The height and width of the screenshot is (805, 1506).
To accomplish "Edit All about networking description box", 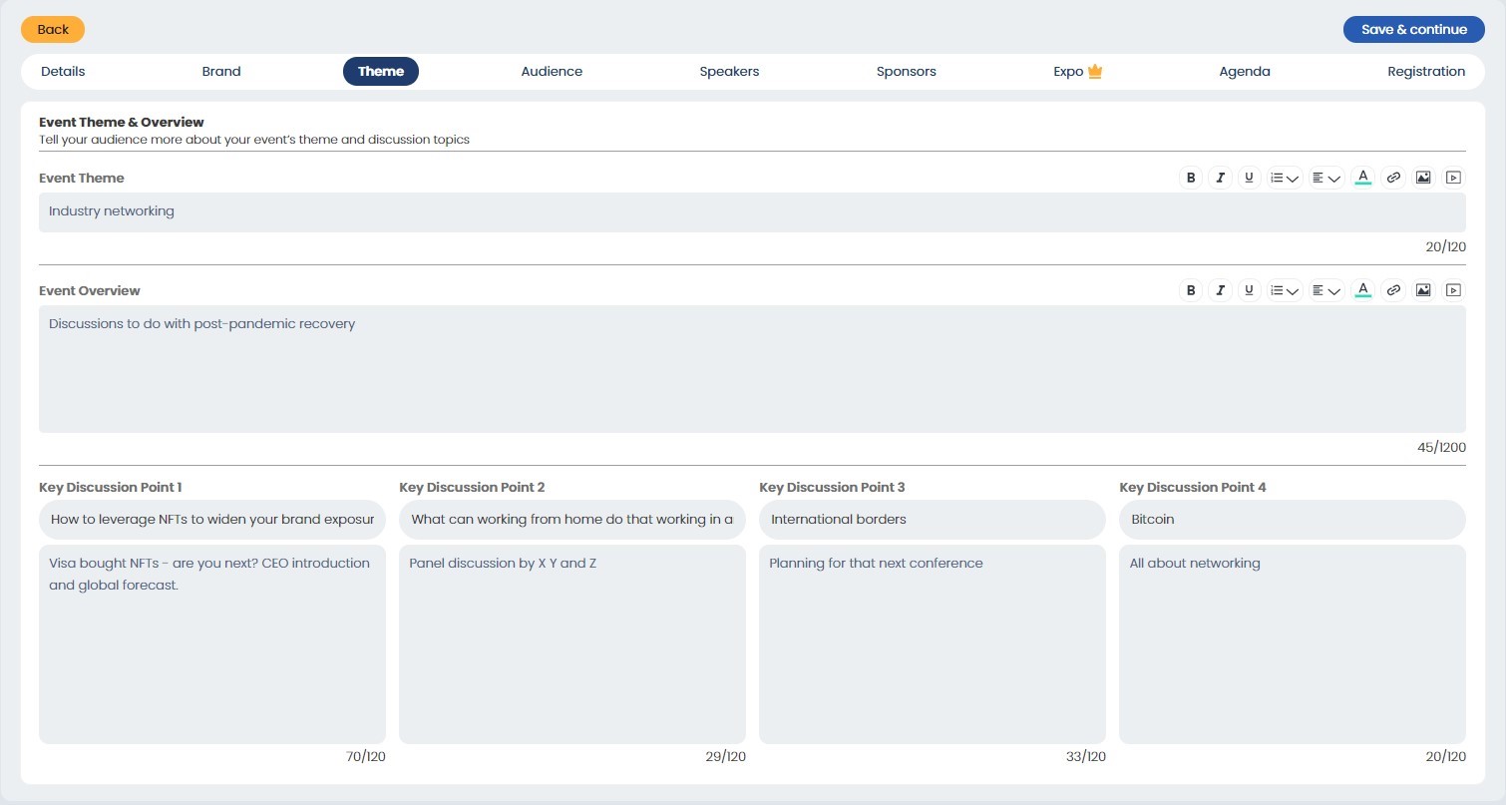I will [1293, 644].
